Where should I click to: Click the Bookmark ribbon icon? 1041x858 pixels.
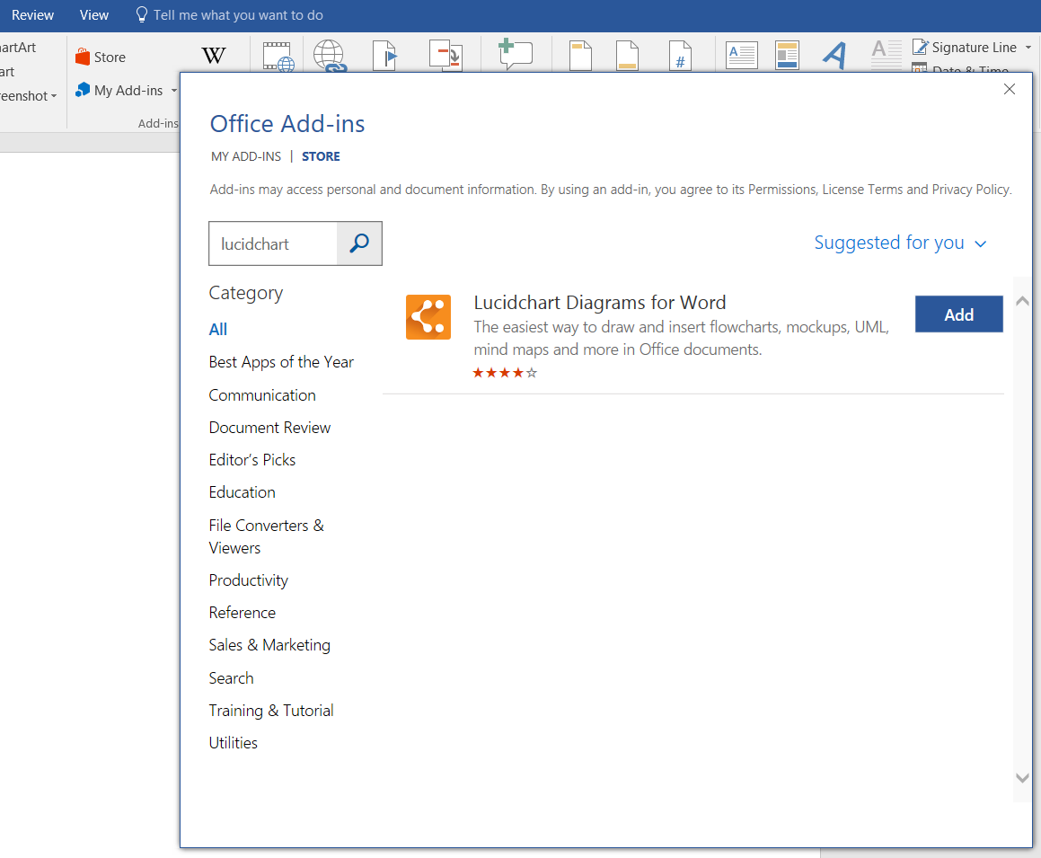point(384,56)
